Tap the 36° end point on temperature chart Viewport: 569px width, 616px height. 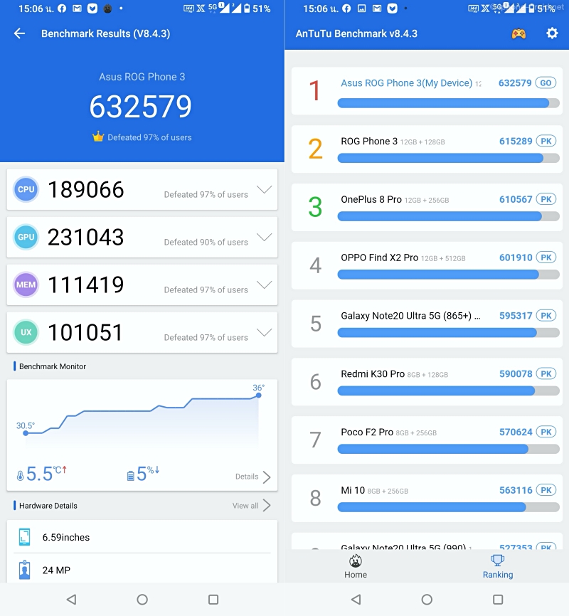[259, 395]
